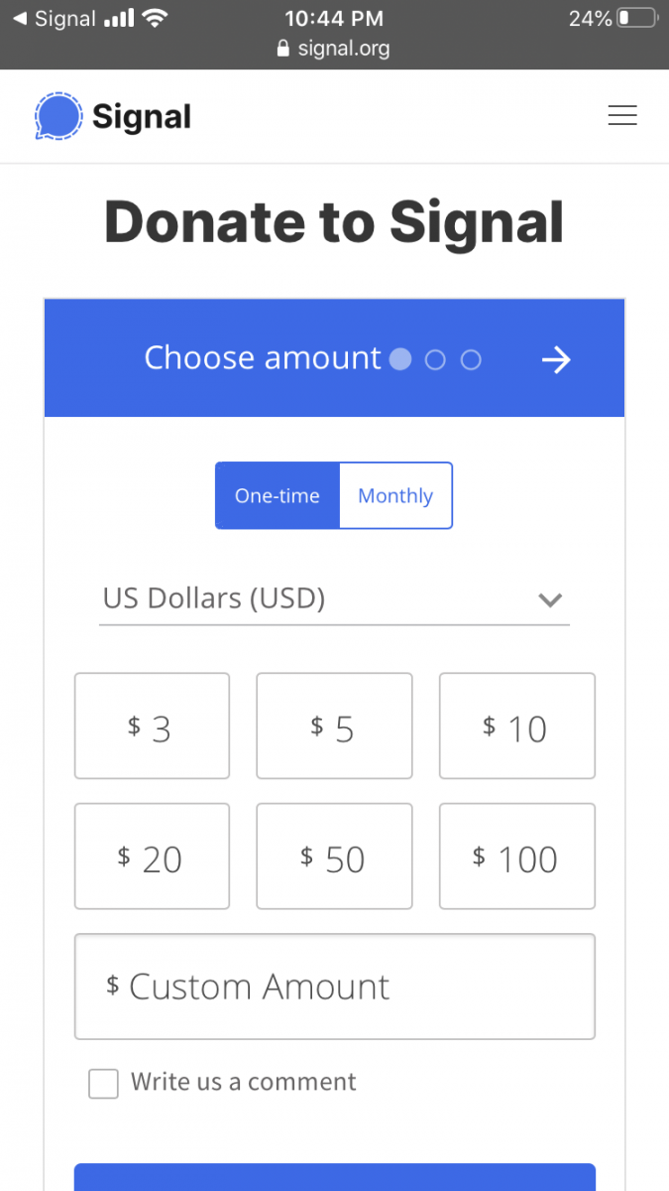Pick the $100 donation amount
The image size is (669, 1191).
point(516,857)
